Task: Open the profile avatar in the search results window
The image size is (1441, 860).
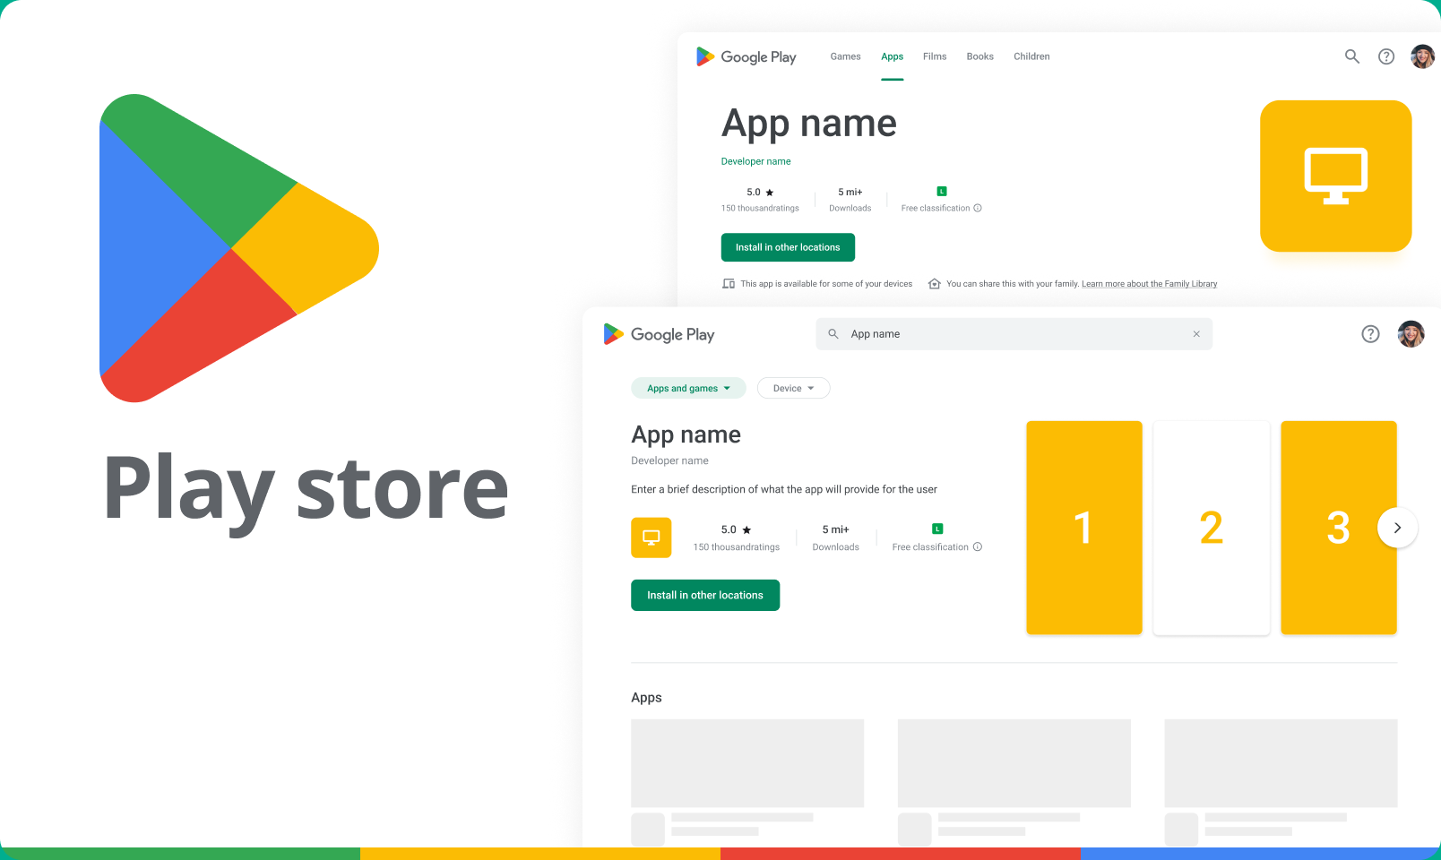Action: [x=1411, y=334]
